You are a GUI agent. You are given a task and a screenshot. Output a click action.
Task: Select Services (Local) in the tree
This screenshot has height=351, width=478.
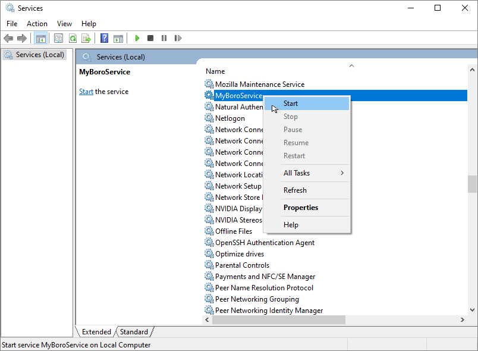click(x=39, y=55)
